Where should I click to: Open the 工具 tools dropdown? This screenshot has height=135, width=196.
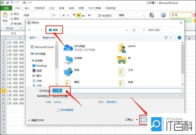pyautogui.click(x=131, y=120)
